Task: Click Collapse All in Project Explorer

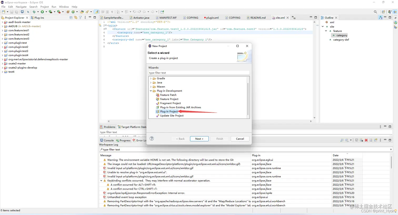Action: pos(71,18)
